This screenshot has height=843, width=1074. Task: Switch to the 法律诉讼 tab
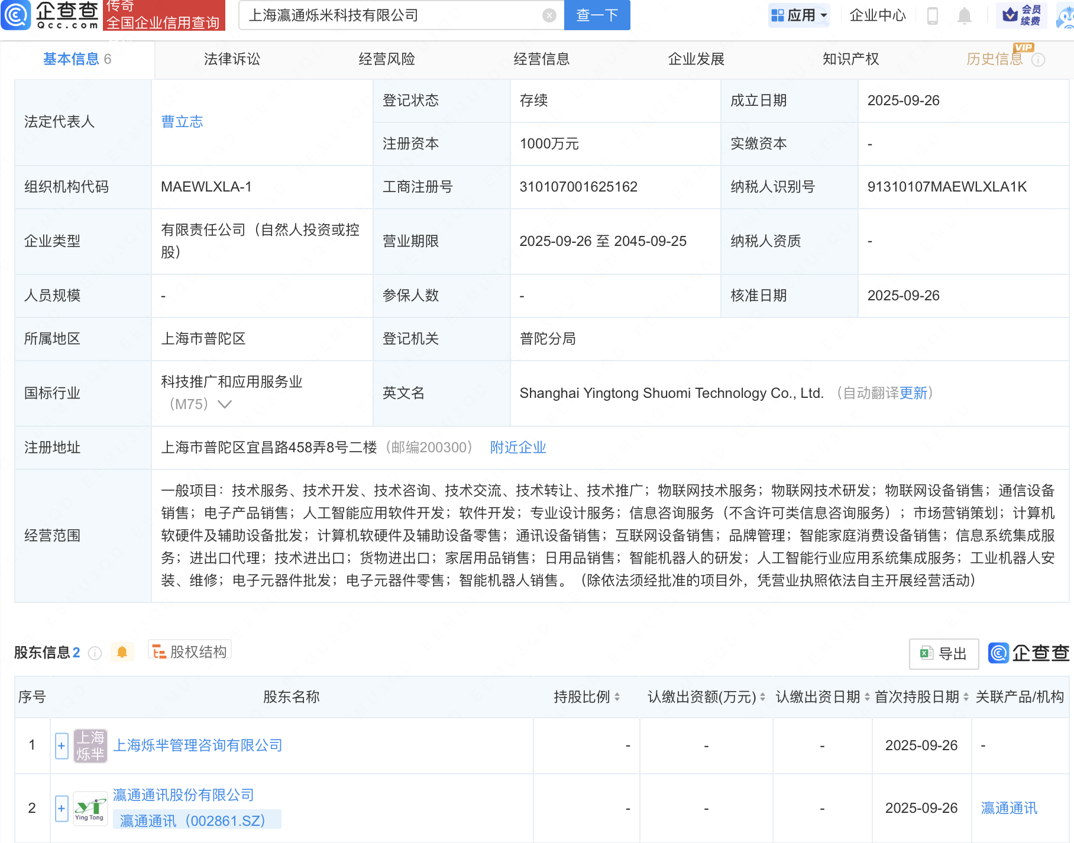(x=232, y=59)
